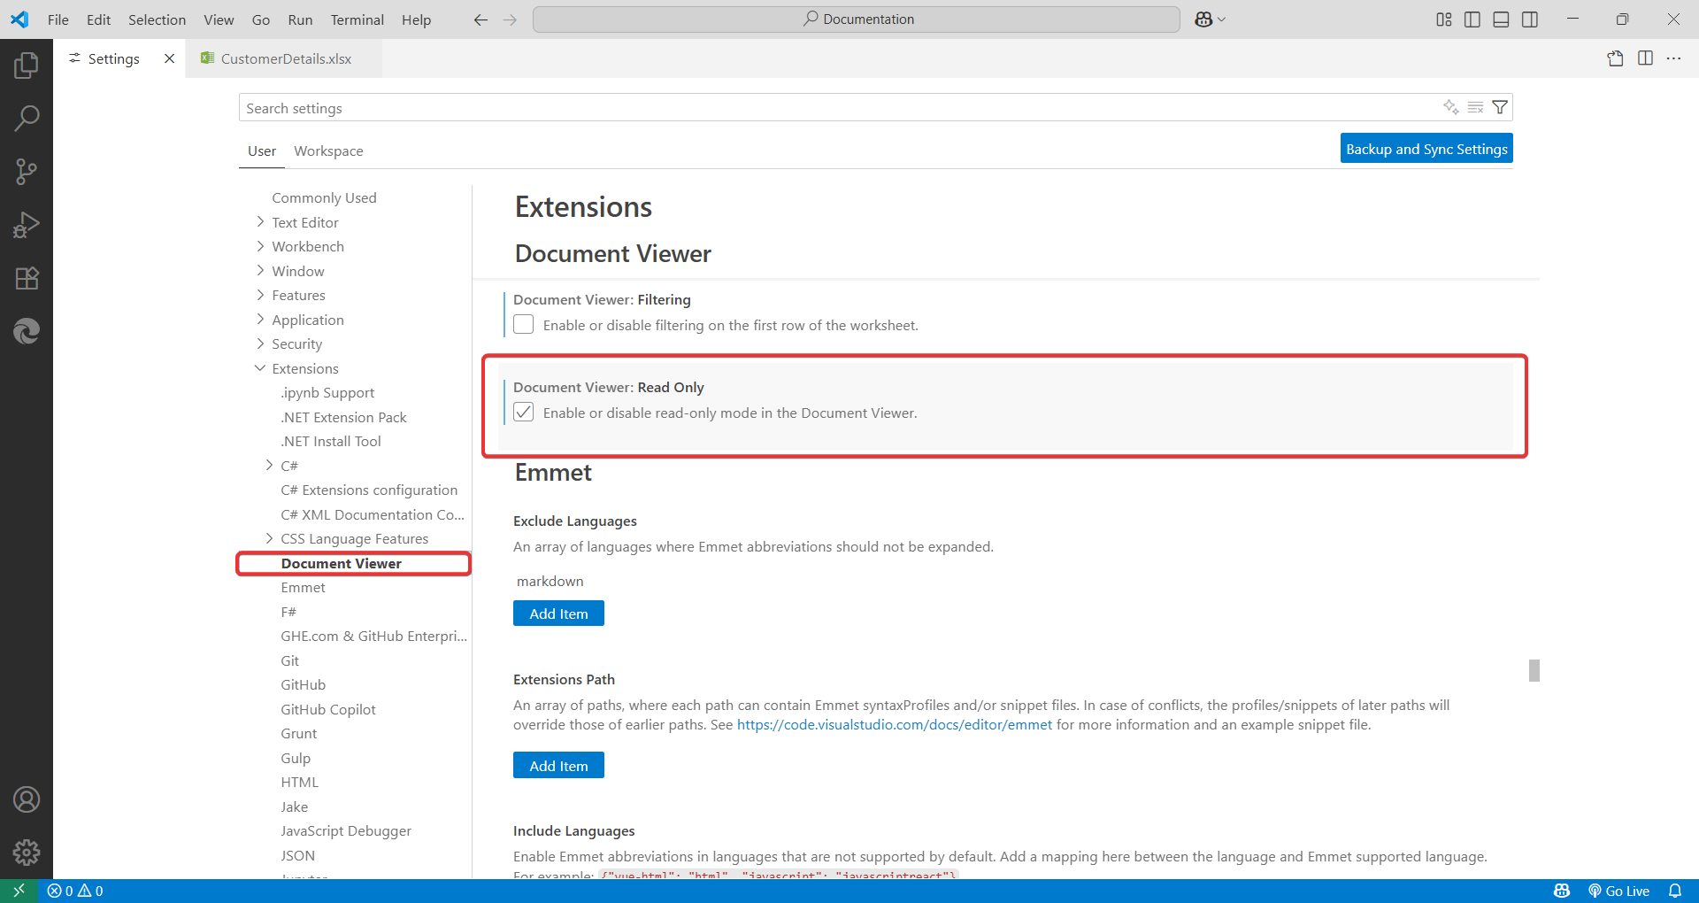Screen dimensions: 1699x903
Task: Open Settings (JSON) icon in editor toolbar
Action: pos(1616,58)
